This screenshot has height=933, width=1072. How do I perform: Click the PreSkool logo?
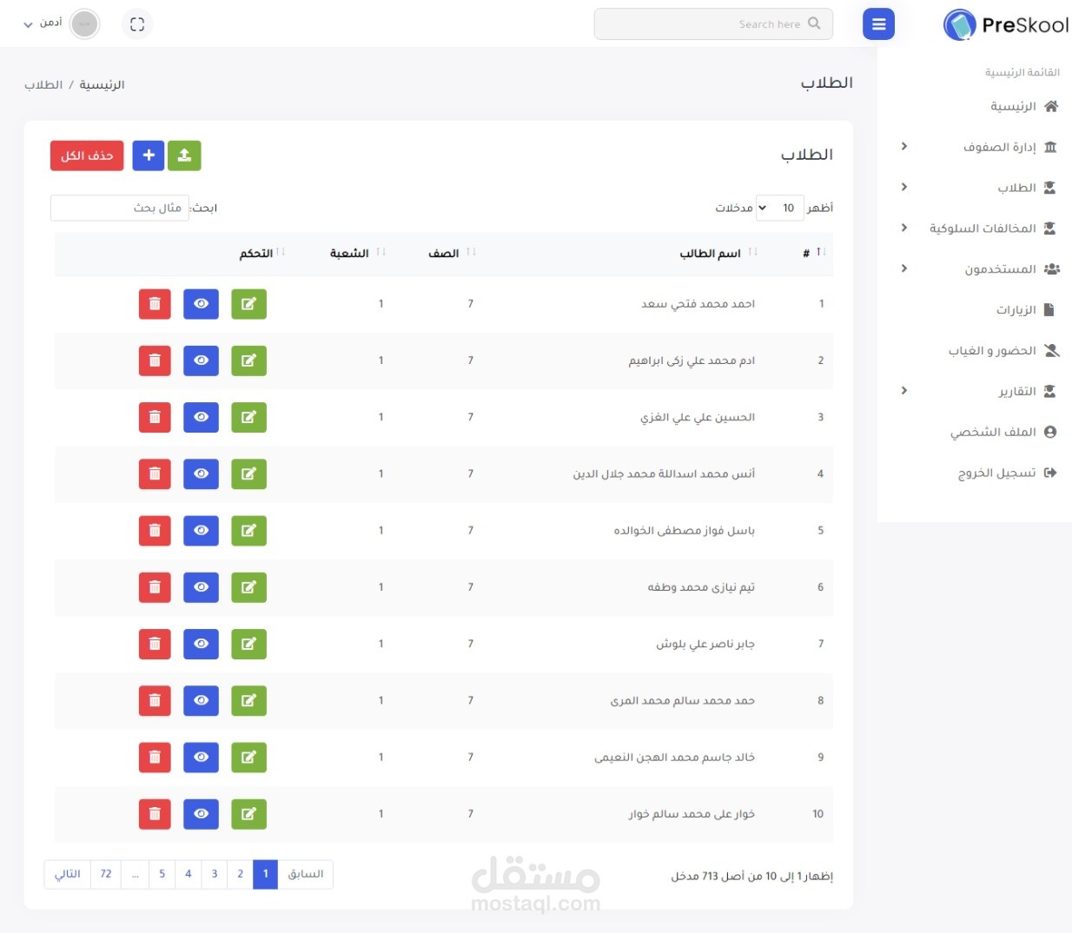point(1006,25)
